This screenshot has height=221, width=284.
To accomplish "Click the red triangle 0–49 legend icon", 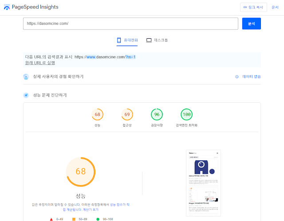I will click(51, 219).
